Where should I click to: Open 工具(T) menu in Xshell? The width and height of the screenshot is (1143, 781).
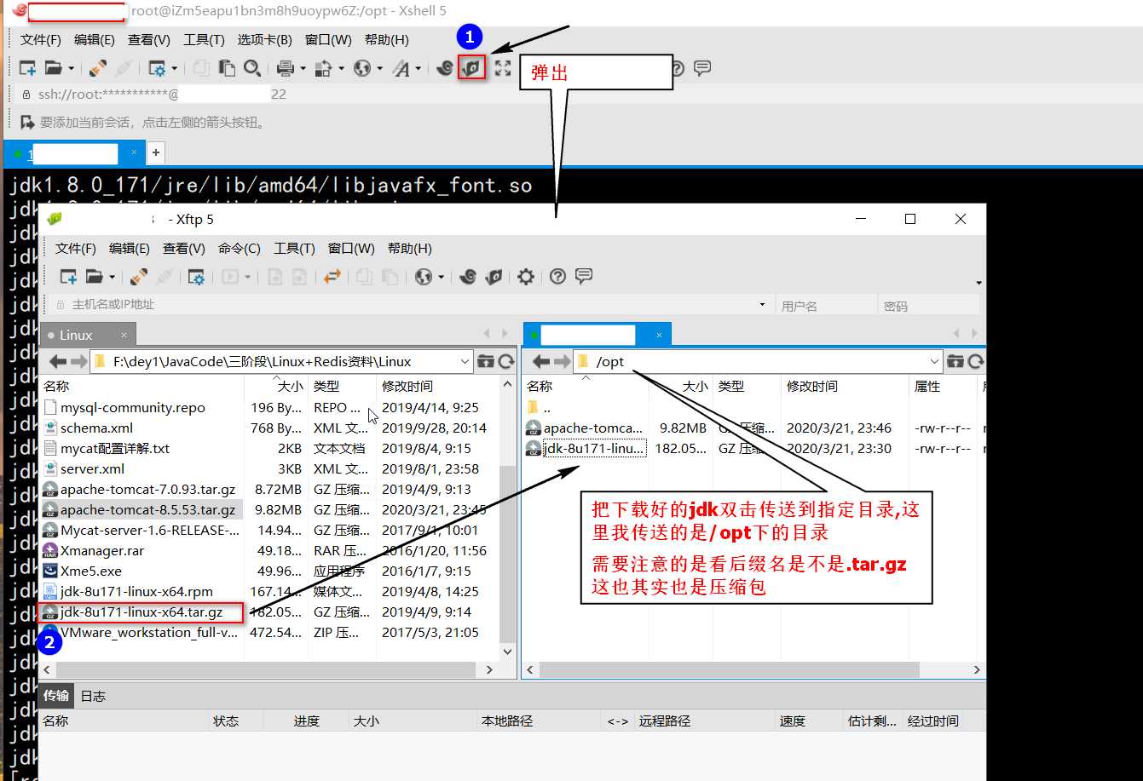[204, 40]
